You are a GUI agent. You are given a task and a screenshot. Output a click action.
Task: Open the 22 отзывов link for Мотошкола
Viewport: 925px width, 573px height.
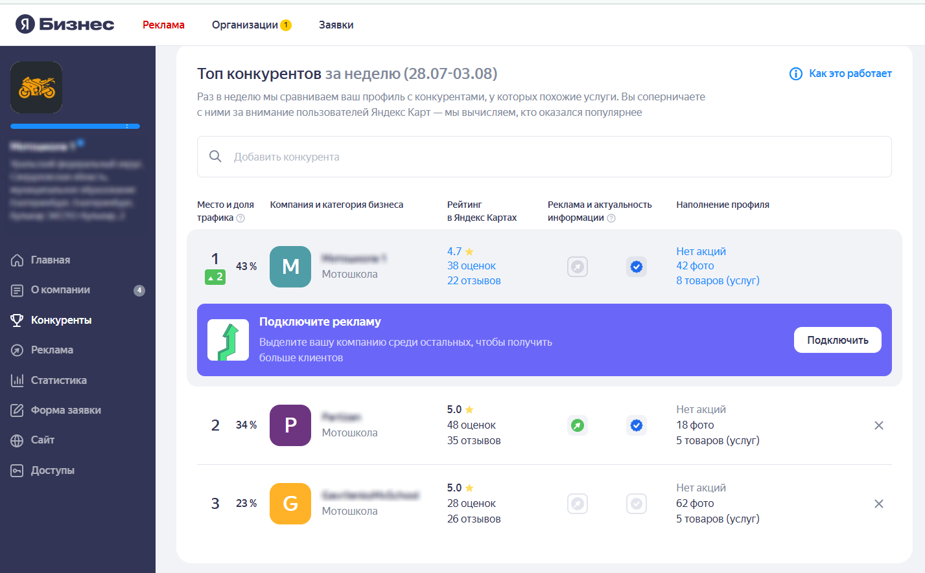[x=474, y=280]
